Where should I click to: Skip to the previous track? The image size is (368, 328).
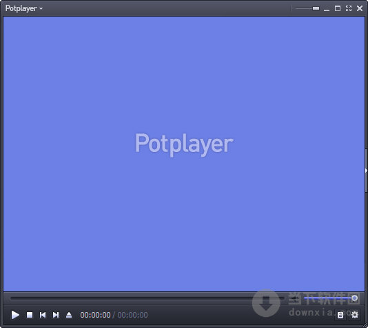tap(43, 315)
